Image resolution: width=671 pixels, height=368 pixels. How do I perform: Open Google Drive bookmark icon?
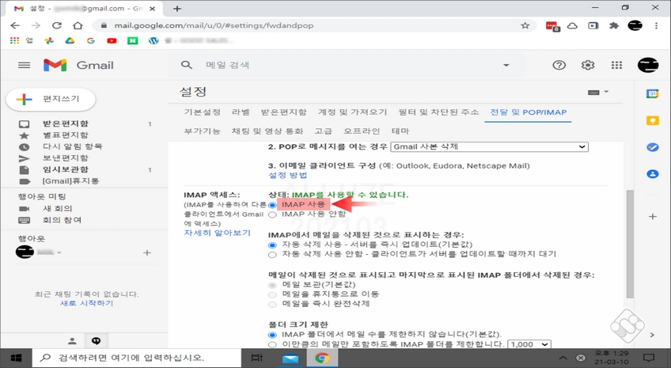(x=70, y=40)
